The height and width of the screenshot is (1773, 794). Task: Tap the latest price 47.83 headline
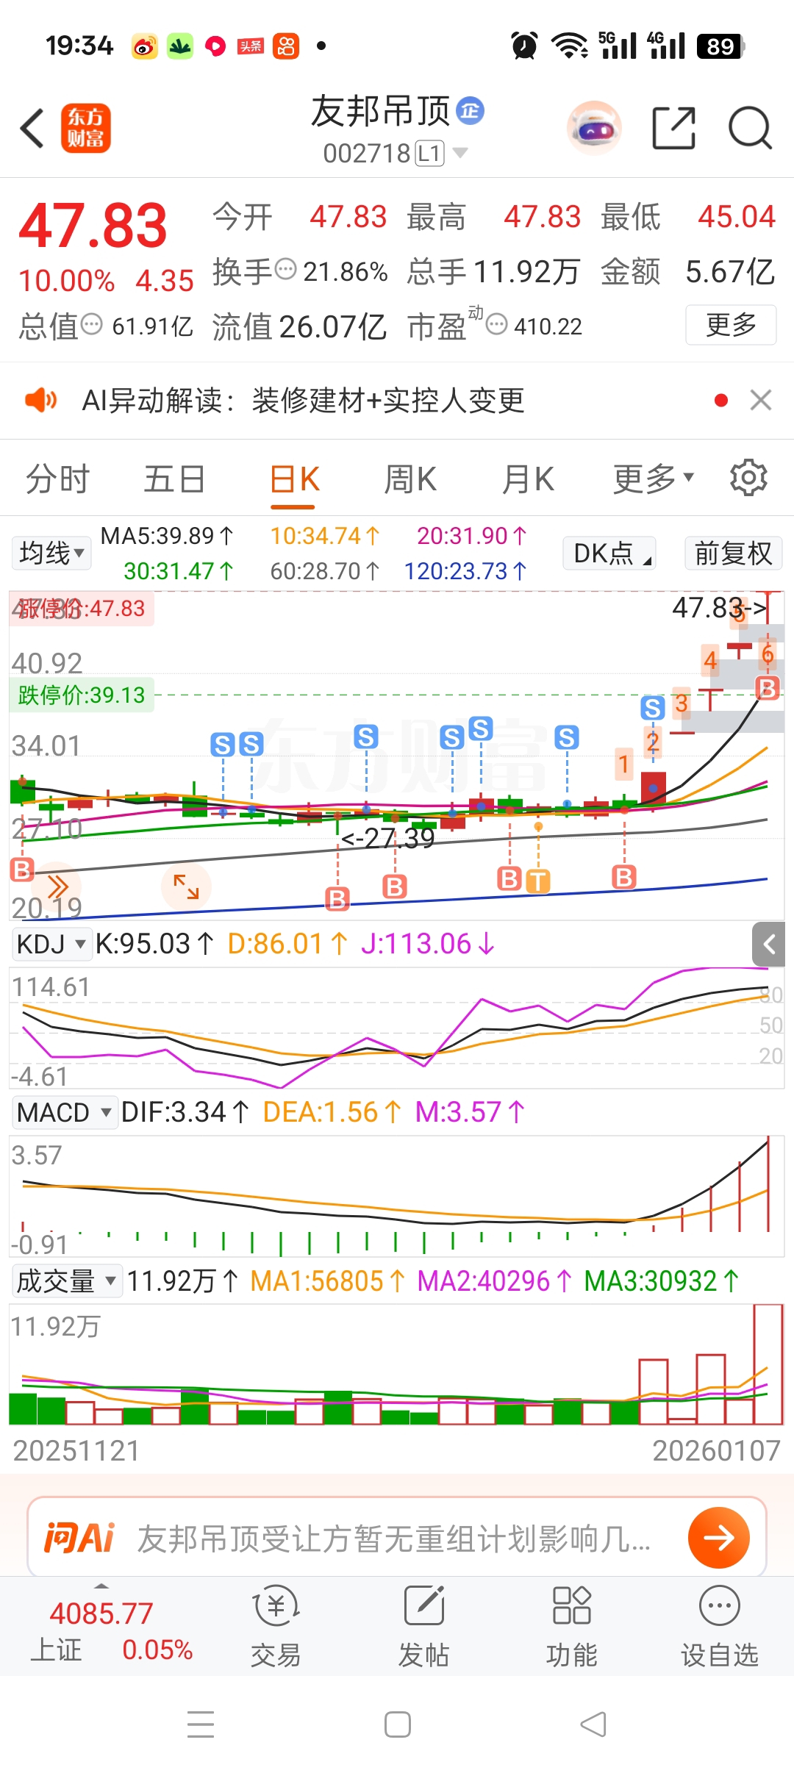point(93,225)
